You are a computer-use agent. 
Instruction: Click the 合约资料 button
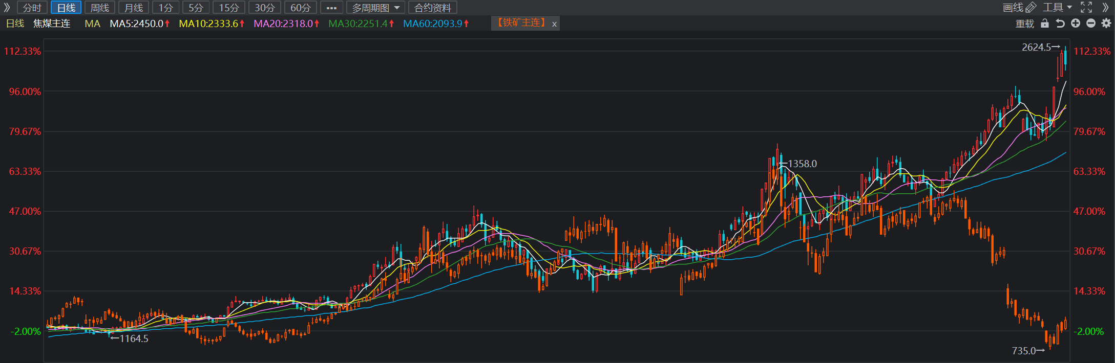433,8
